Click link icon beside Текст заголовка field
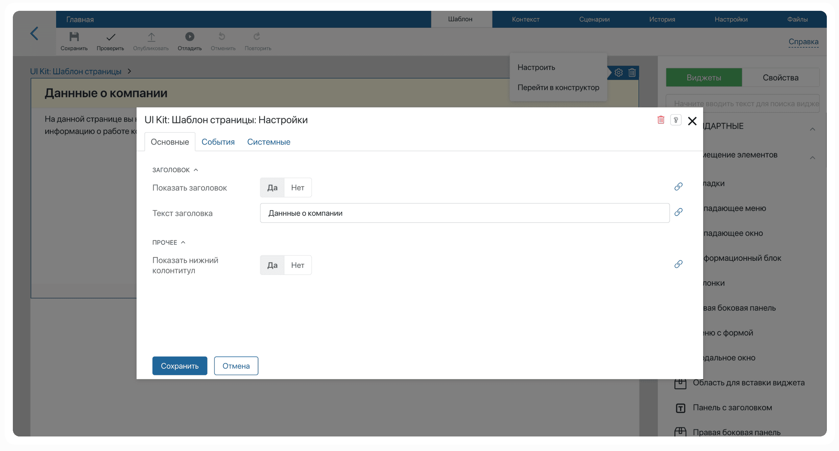The height and width of the screenshot is (451, 839). pos(678,212)
